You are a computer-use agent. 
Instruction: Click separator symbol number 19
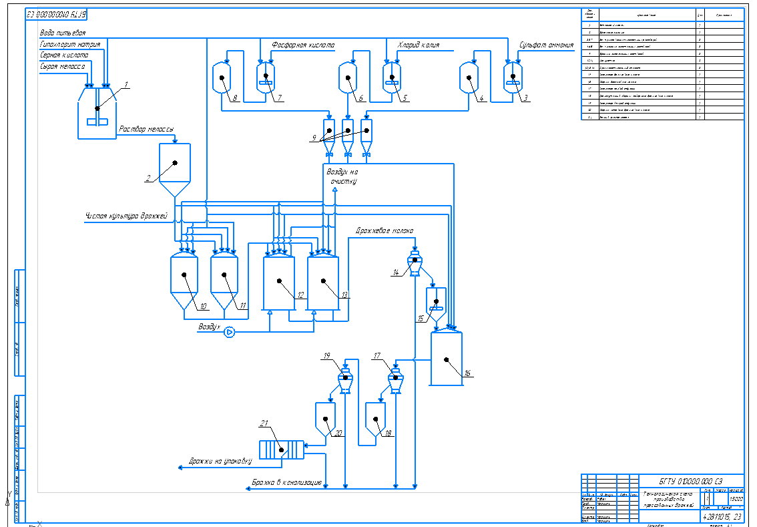[x=345, y=381]
